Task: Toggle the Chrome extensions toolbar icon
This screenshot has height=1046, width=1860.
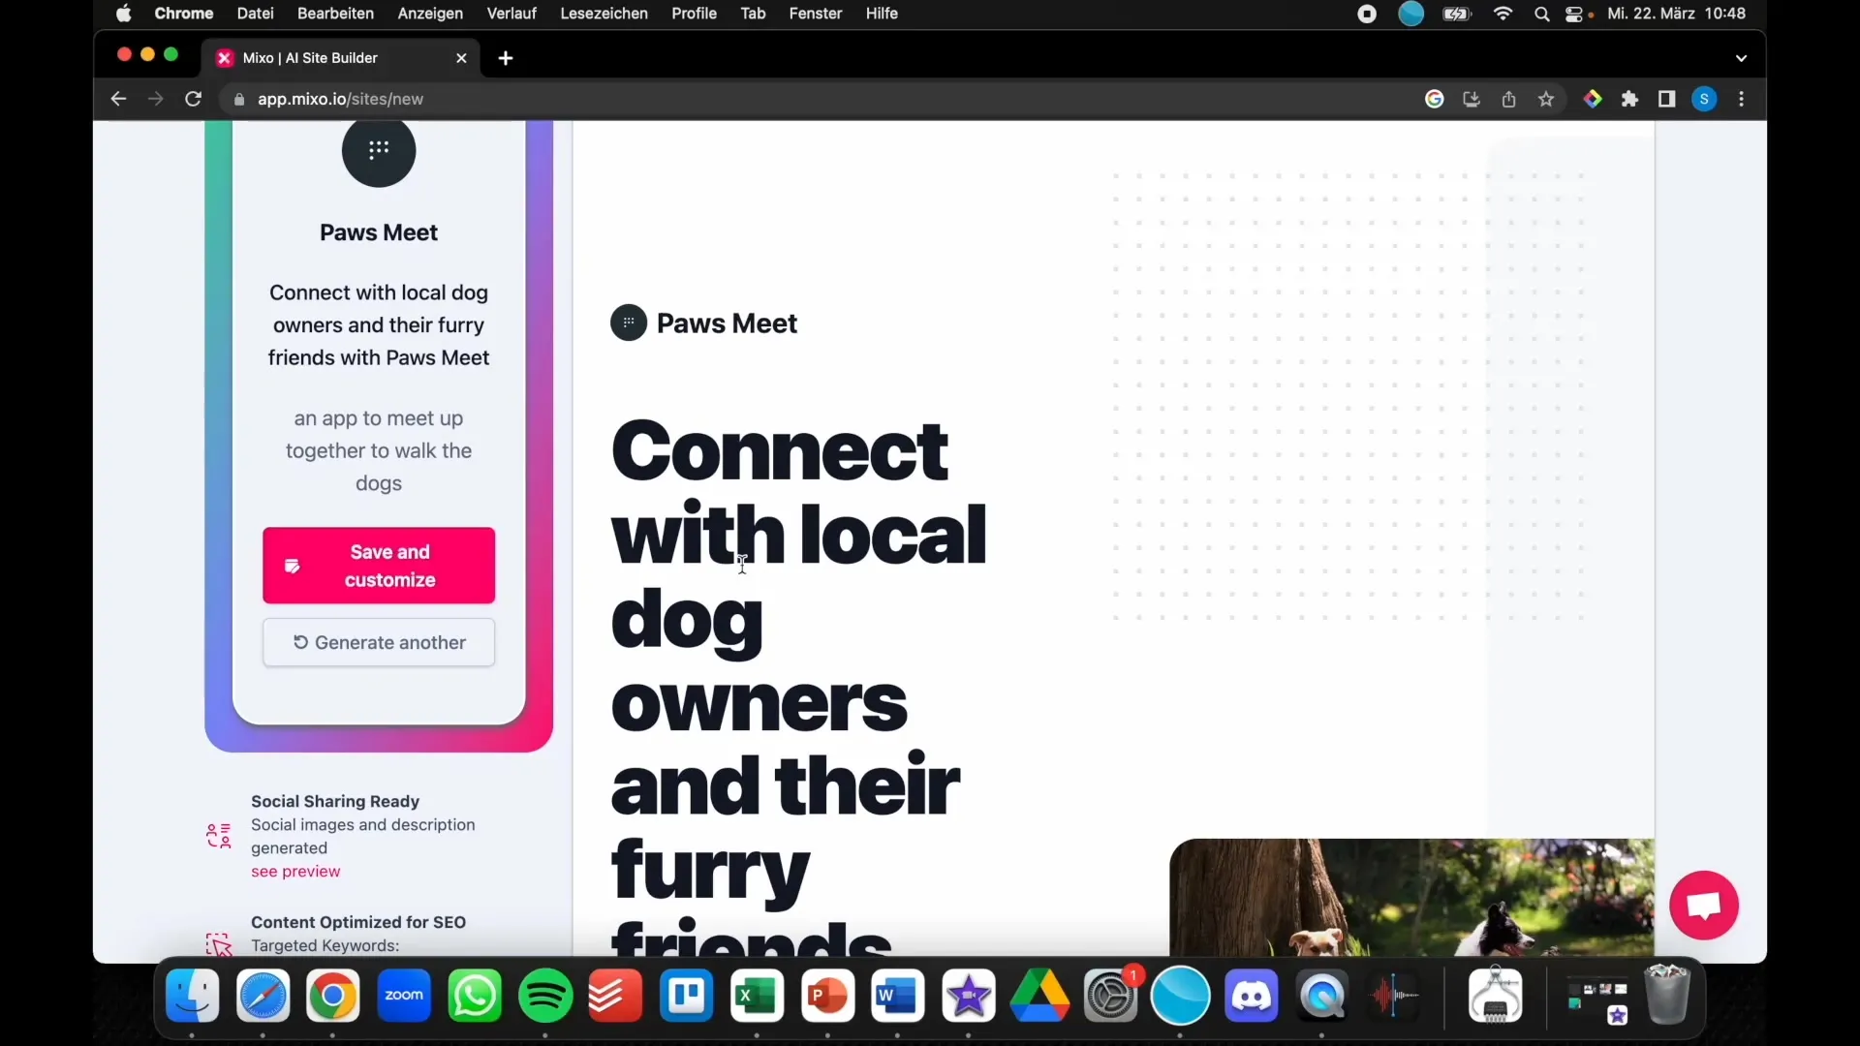Action: pos(1630,99)
